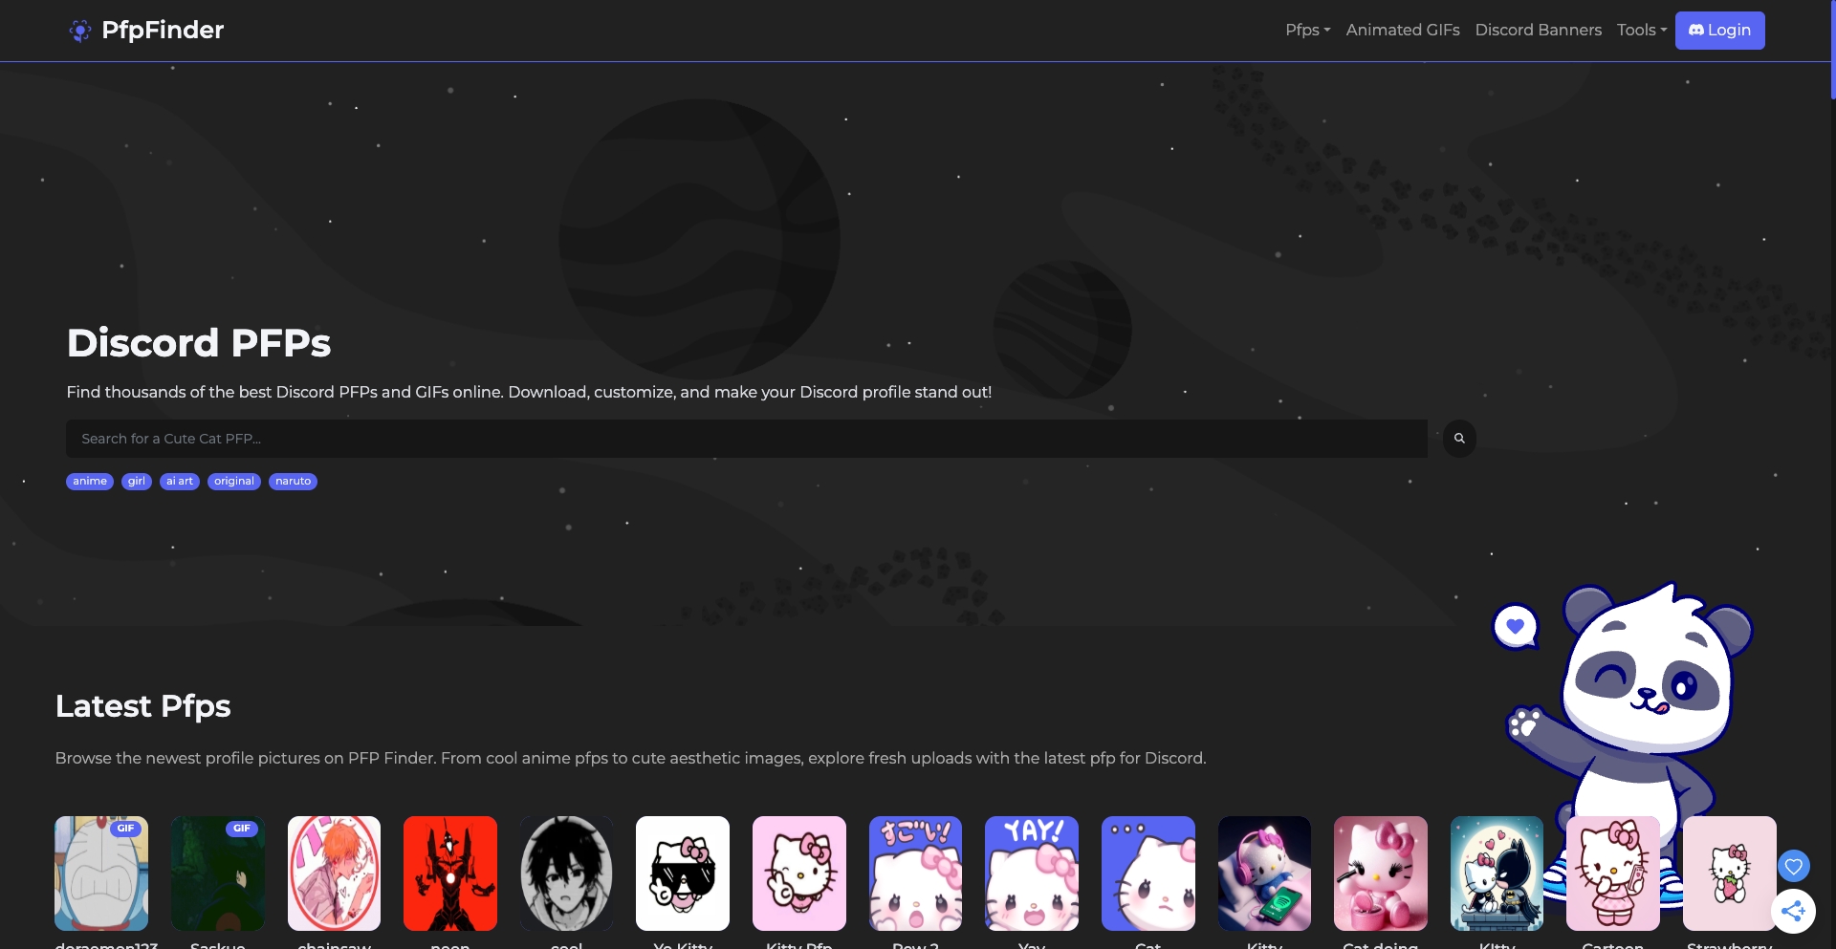Choose the original tag

click(x=234, y=482)
